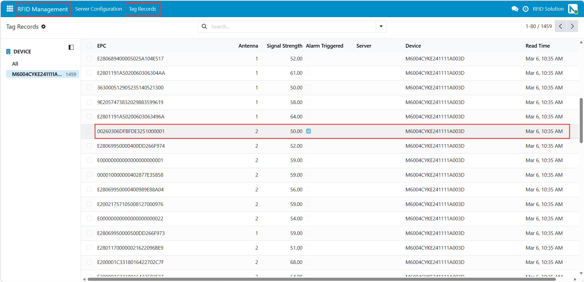Go to previous page of records
This screenshot has width=584, height=282.
pos(560,26)
